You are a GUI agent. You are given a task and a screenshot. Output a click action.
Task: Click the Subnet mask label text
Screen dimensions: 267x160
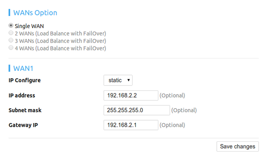(25, 110)
